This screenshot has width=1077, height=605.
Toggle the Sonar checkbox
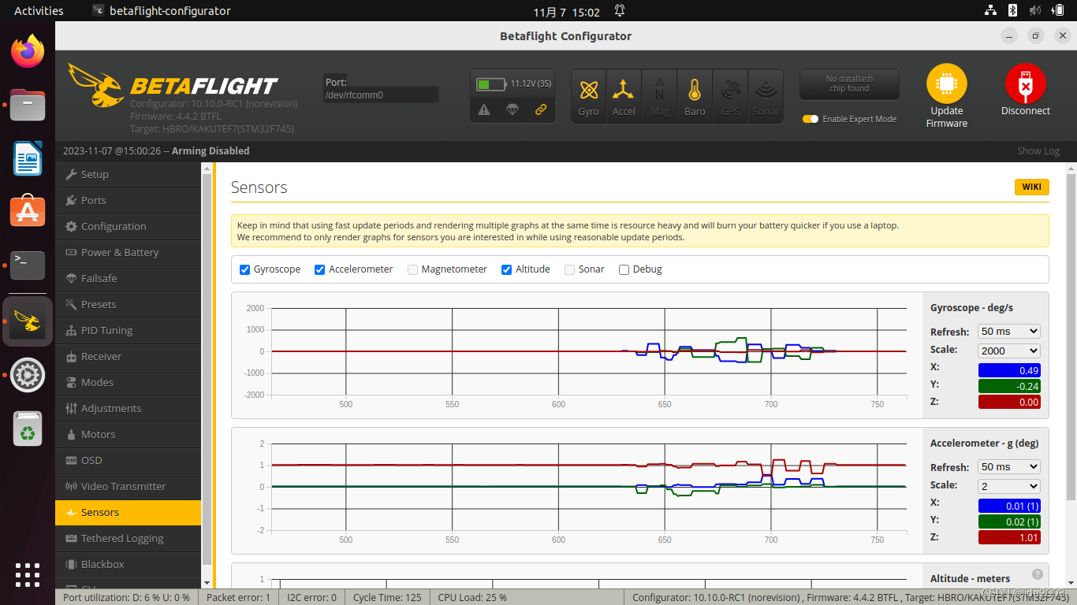[570, 269]
